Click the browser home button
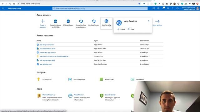The width and height of the screenshot is (200, 112). pos(14,4)
